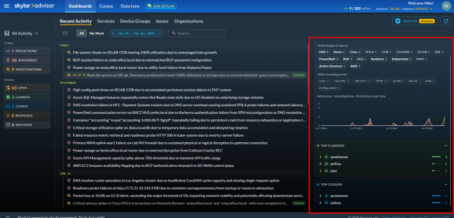Image resolution: width=454 pixels, height=218 pixels.
Task: Click the 9 / 200 active indicator
Action: 357,8
